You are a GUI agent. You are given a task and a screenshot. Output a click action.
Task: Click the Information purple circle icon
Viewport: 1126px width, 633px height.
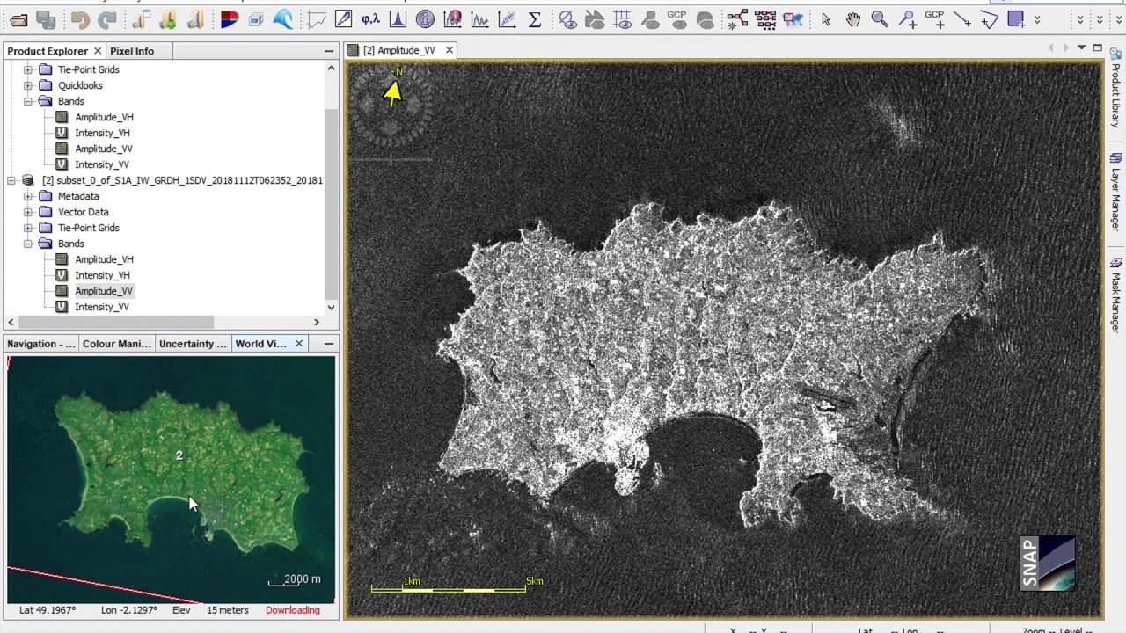425,19
